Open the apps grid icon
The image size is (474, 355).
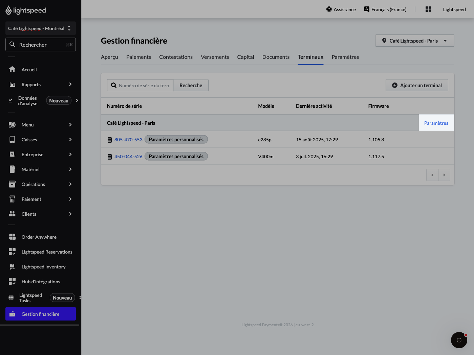point(428,9)
